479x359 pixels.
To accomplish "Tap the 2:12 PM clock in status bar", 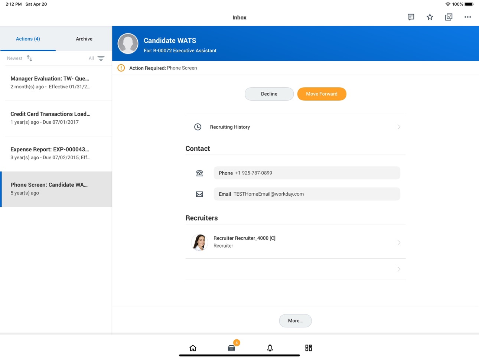I will [x=14, y=4].
